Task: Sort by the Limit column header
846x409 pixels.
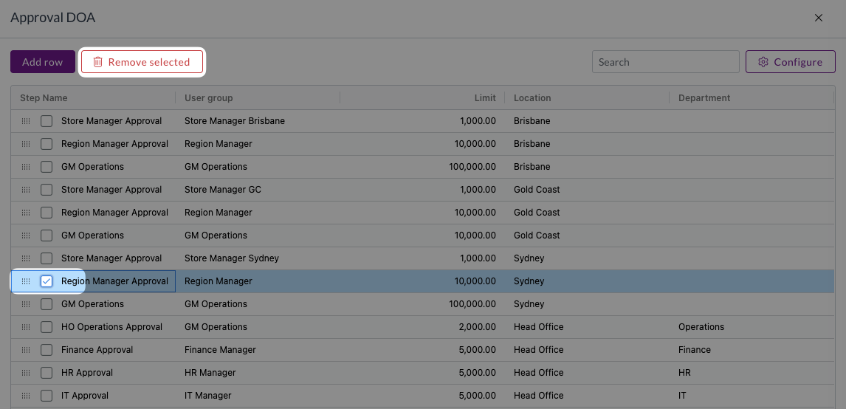Action: pyautogui.click(x=485, y=97)
